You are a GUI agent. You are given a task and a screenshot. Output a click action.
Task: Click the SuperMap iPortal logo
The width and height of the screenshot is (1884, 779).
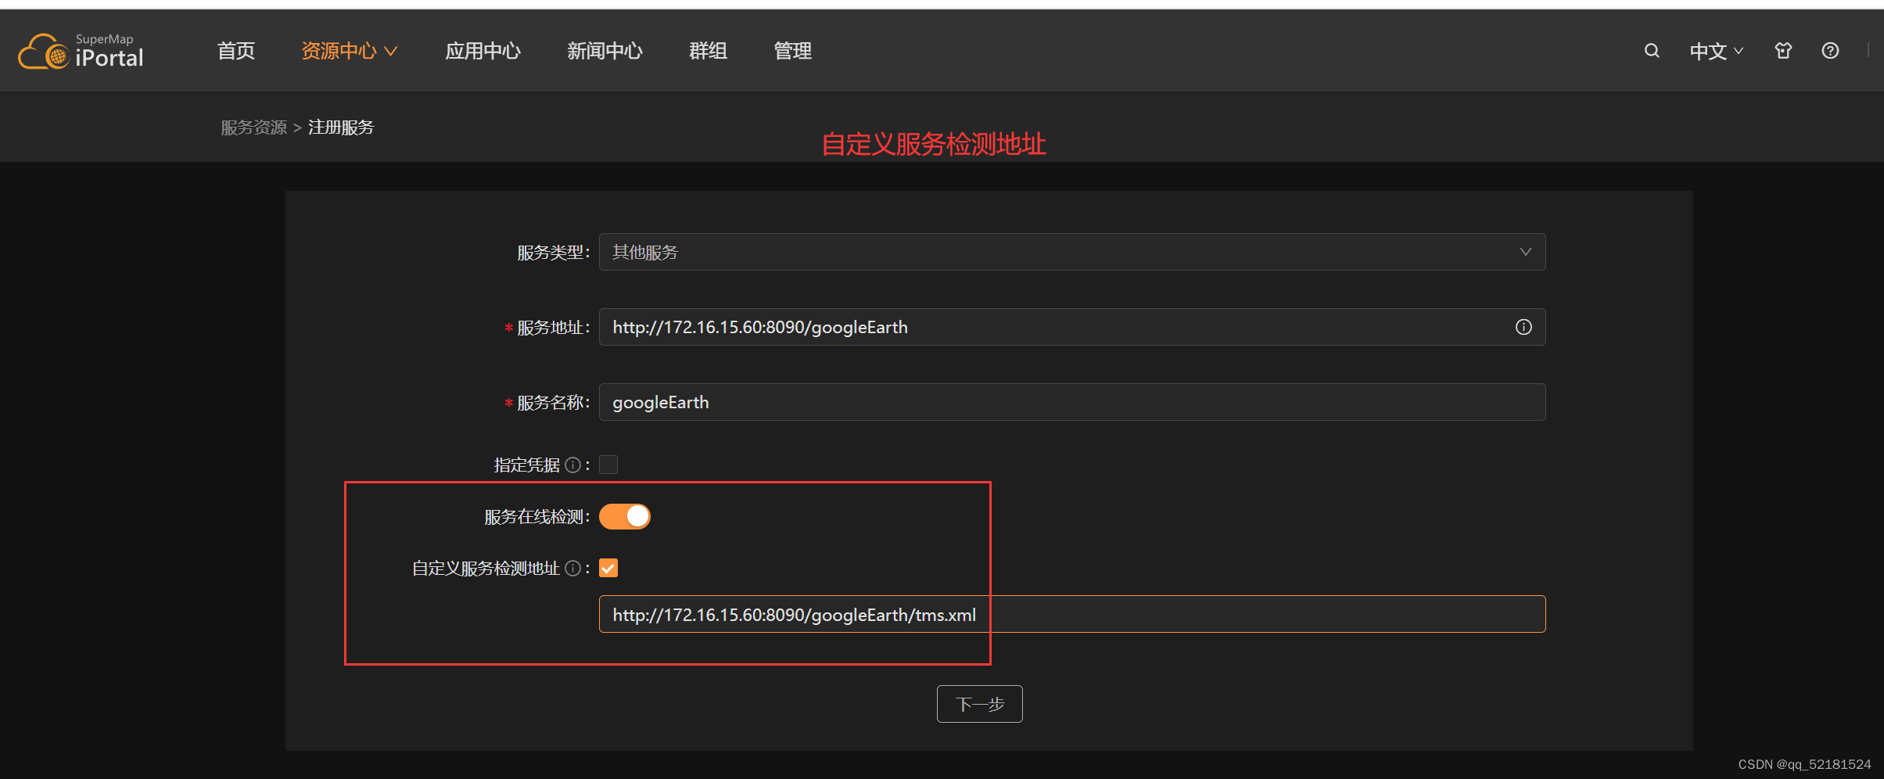[x=81, y=52]
